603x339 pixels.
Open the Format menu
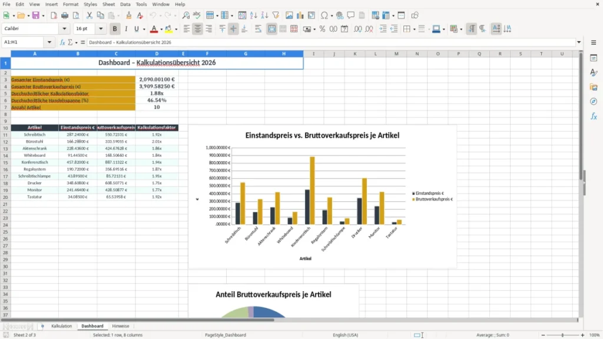click(x=71, y=4)
